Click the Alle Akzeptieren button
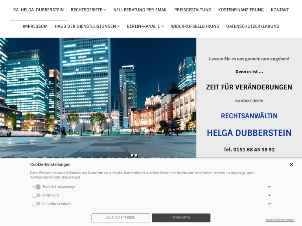302x226 pixels. 121,218
